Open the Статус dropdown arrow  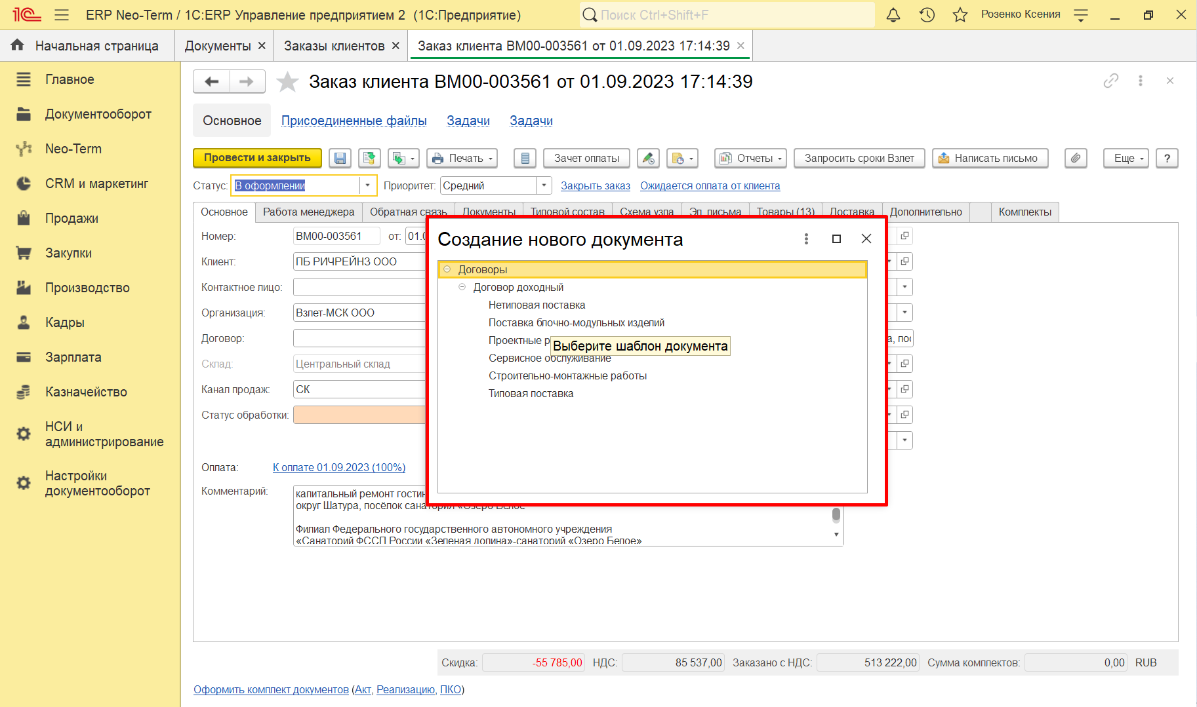368,185
